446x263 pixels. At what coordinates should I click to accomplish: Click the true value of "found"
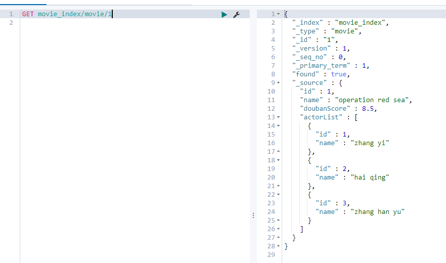(338, 74)
